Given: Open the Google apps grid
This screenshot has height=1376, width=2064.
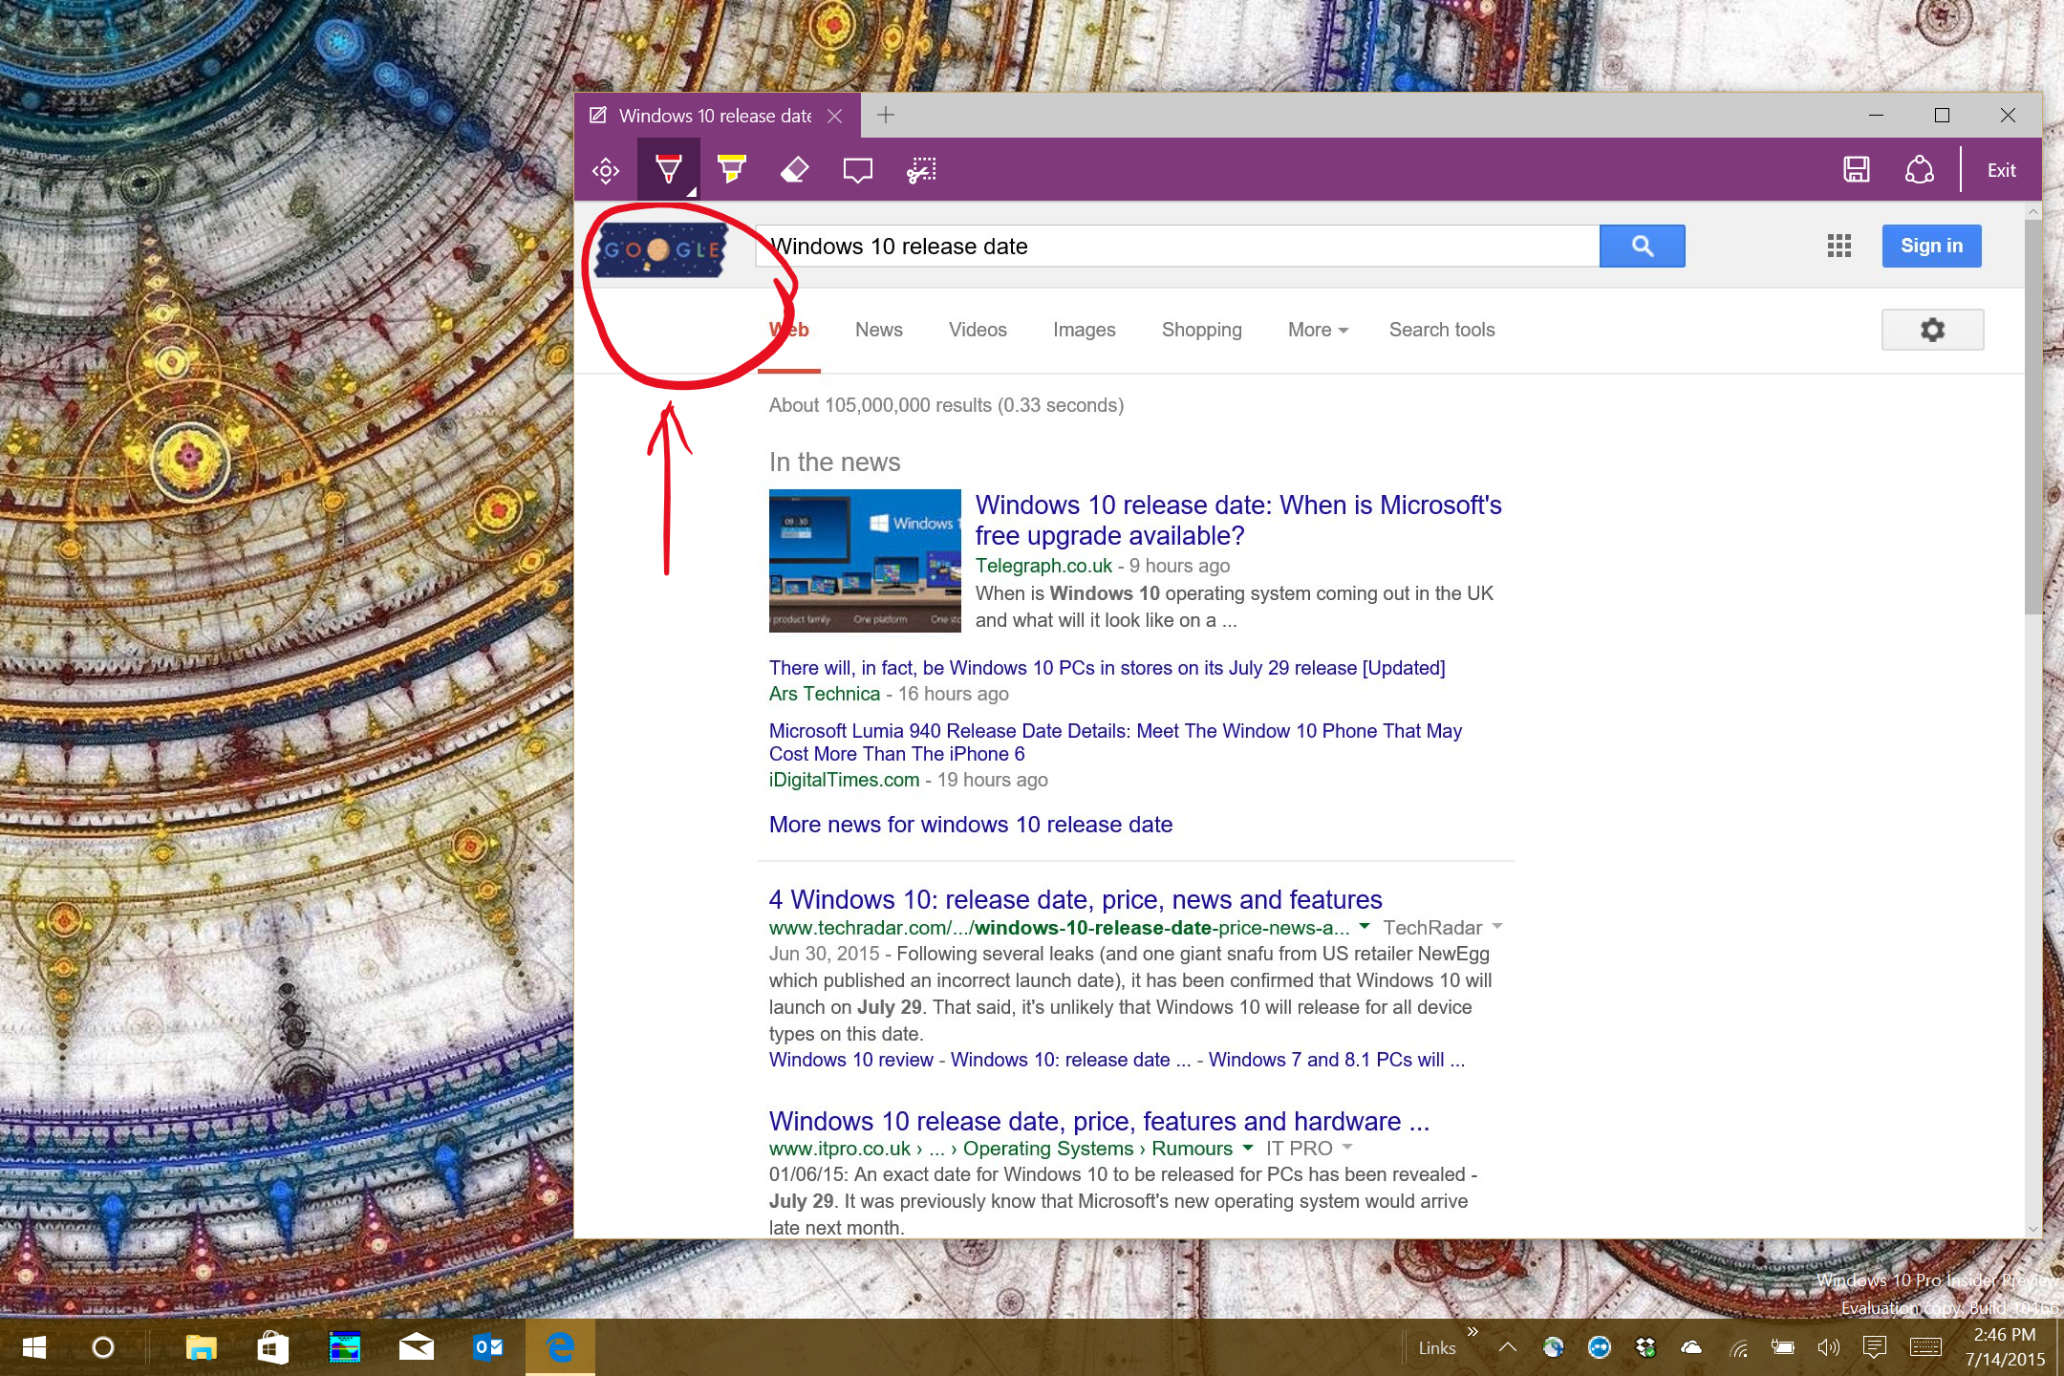Looking at the screenshot, I should (1839, 247).
